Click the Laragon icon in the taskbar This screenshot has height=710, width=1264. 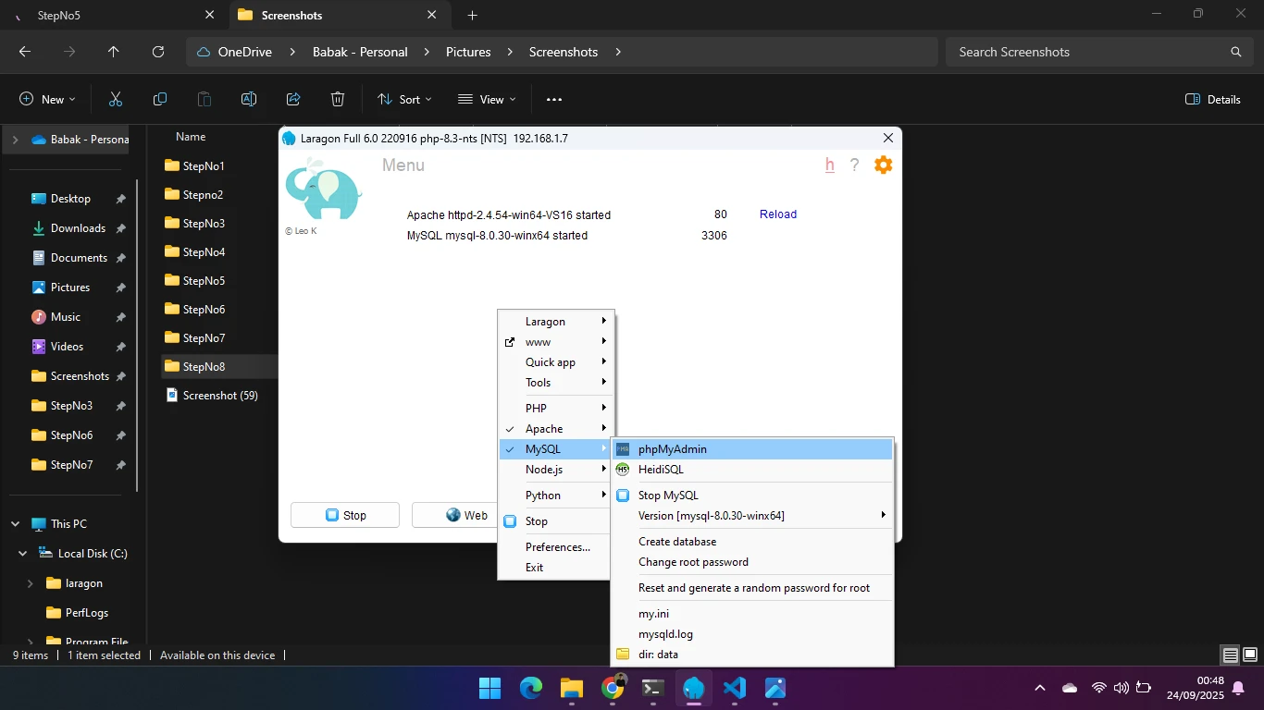point(693,689)
